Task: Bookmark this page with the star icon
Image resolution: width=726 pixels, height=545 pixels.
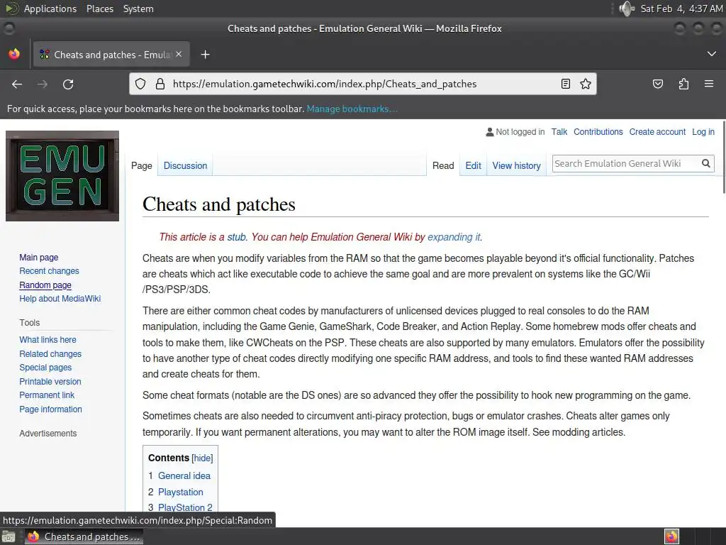Action: click(x=585, y=84)
